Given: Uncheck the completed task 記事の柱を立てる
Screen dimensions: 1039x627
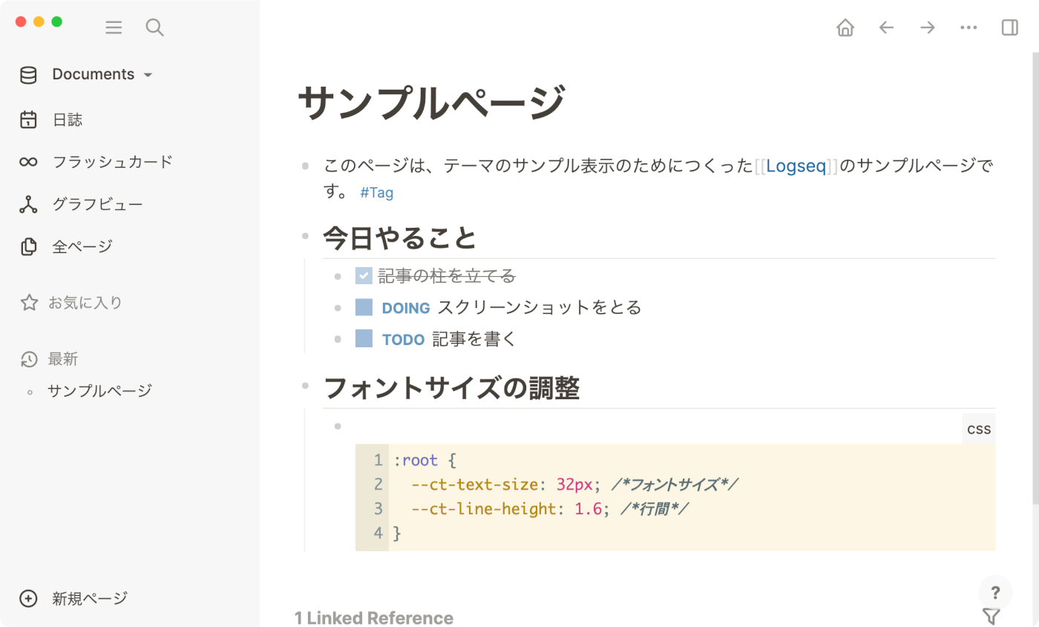Looking at the screenshot, I should click(363, 275).
